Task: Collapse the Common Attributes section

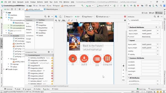Action: tap(129, 58)
